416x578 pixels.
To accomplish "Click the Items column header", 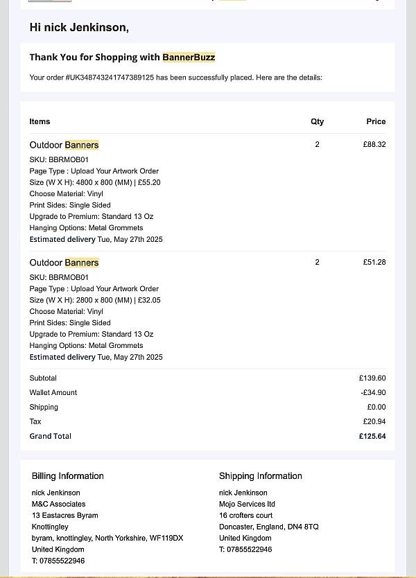I will point(40,121).
